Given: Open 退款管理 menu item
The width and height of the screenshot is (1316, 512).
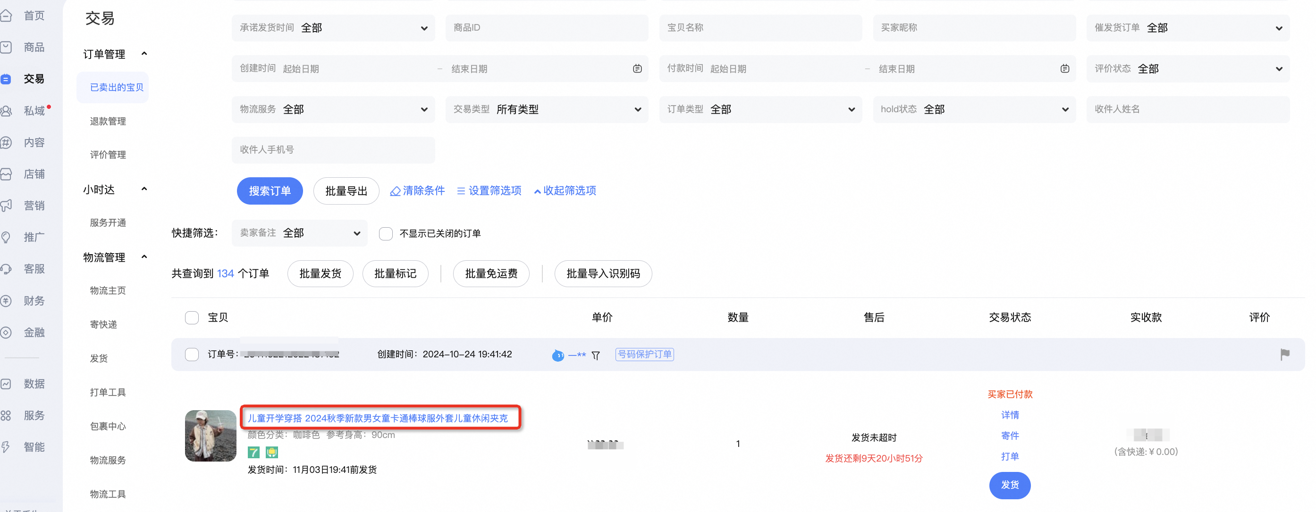Looking at the screenshot, I should coord(108,122).
